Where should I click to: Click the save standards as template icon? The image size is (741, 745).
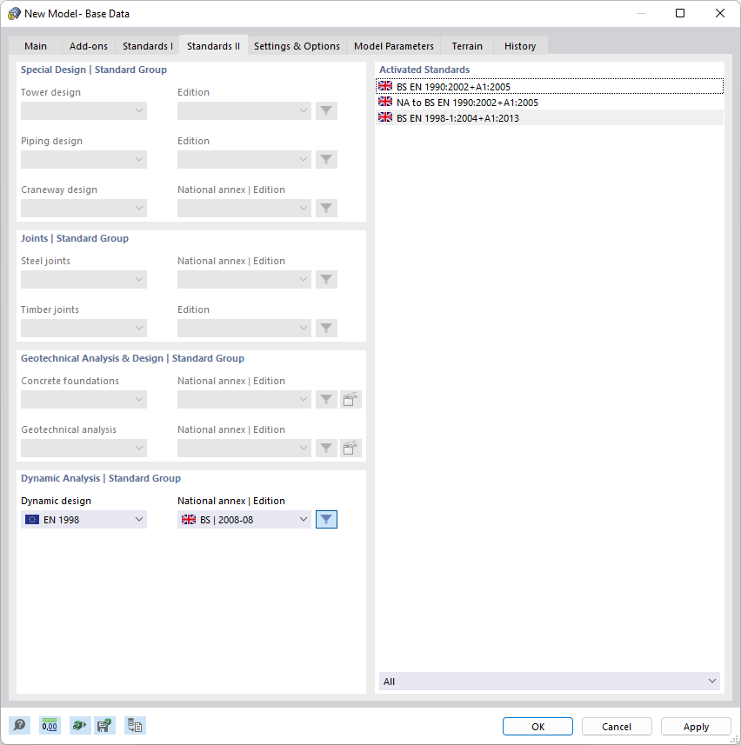tap(104, 725)
